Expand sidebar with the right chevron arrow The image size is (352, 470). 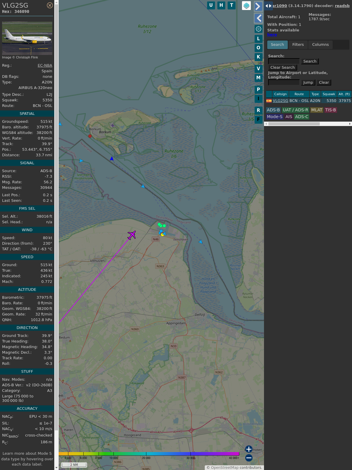[258, 6]
